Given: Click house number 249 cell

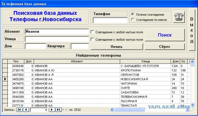Looking at the screenshot, I should [x=175, y=88].
